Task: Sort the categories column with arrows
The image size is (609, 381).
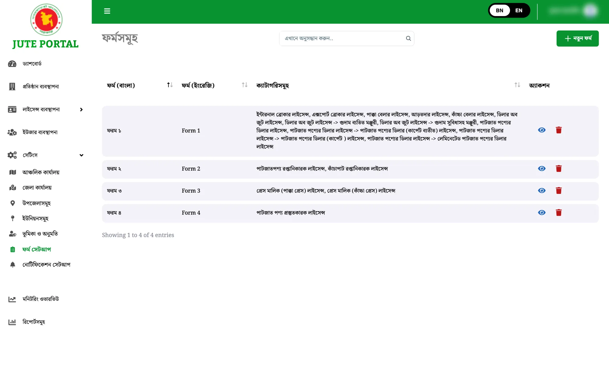Action: pyautogui.click(x=517, y=85)
